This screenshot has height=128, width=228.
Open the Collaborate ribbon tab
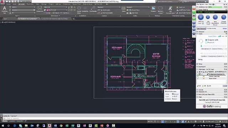pyautogui.click(x=67, y=4)
